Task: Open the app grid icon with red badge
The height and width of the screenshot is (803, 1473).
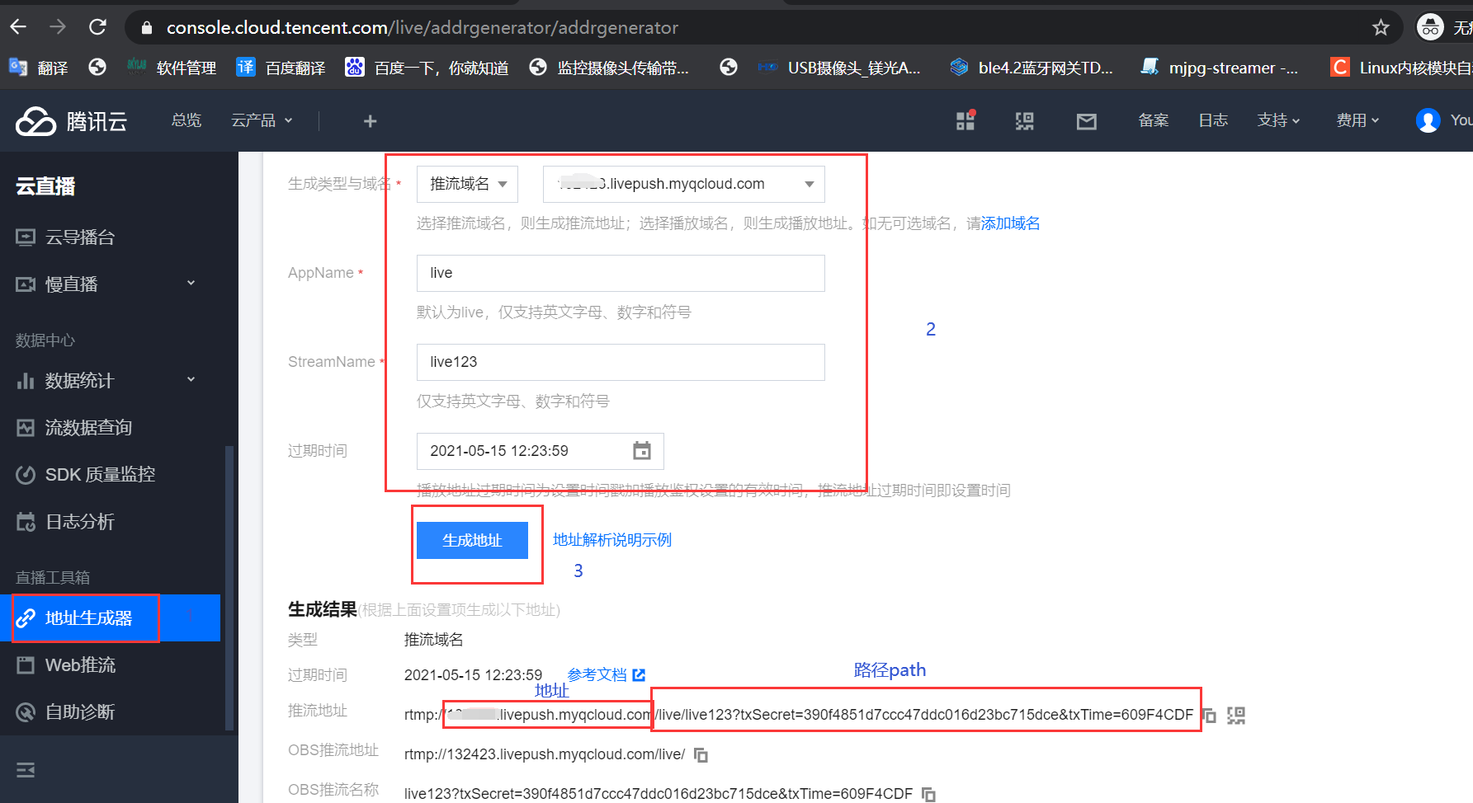Action: tap(965, 120)
